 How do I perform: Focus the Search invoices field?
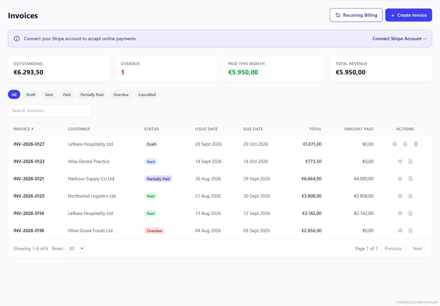(x=50, y=110)
